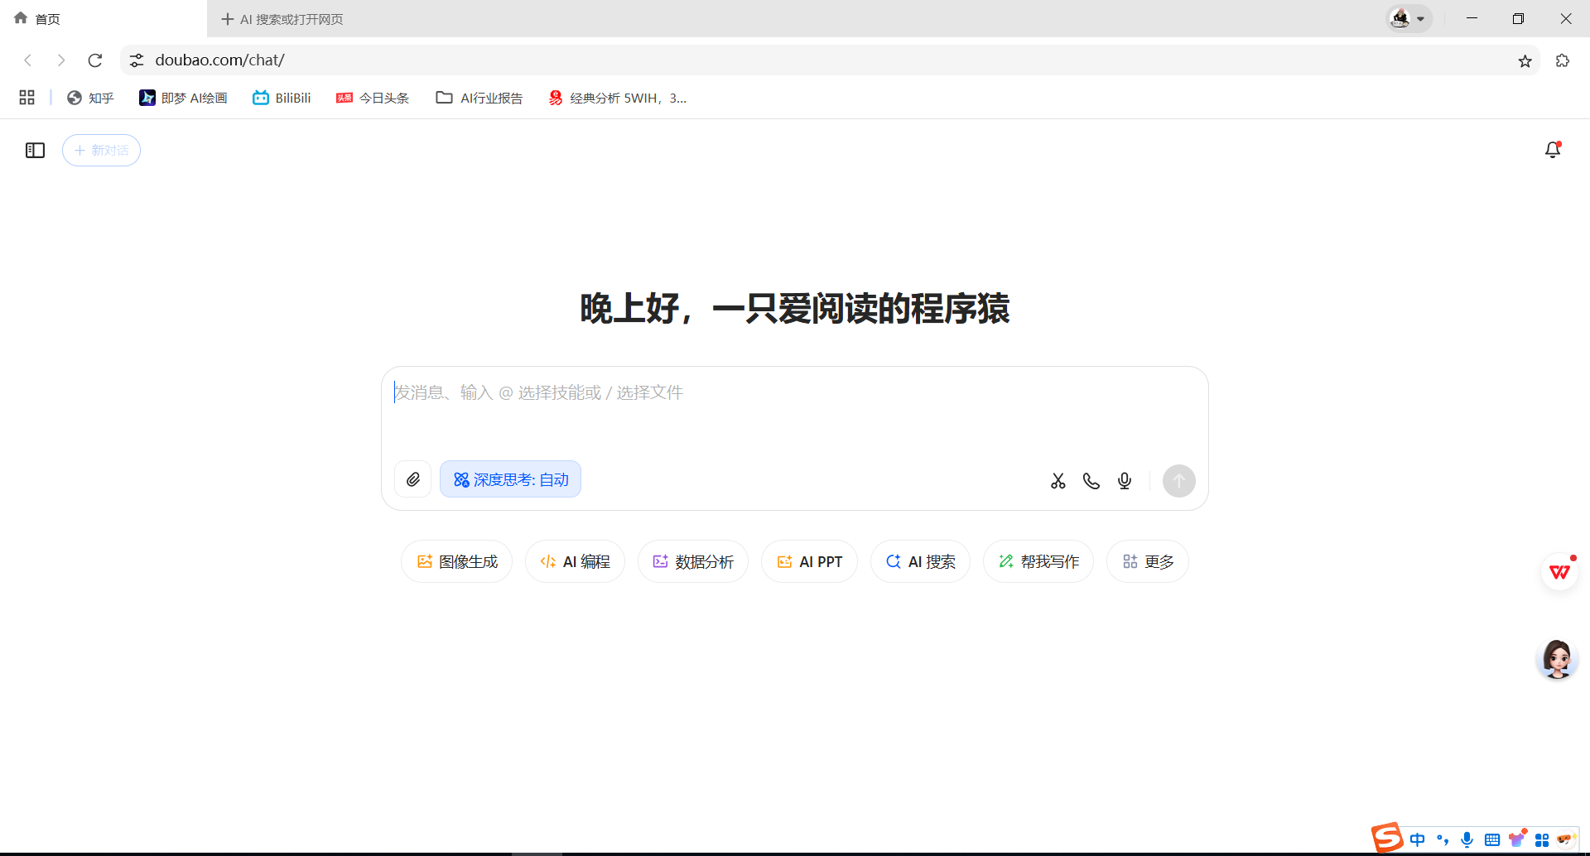Start a voice call with the phone icon
Screen dimensions: 1590x856
(x=1091, y=481)
